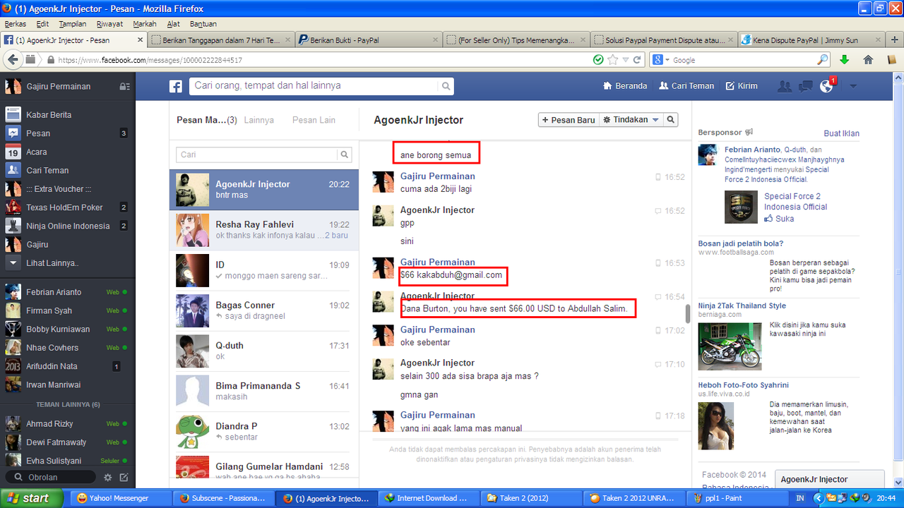
Task: Click the Firefox bookmarks menu icon
Action: 891,60
